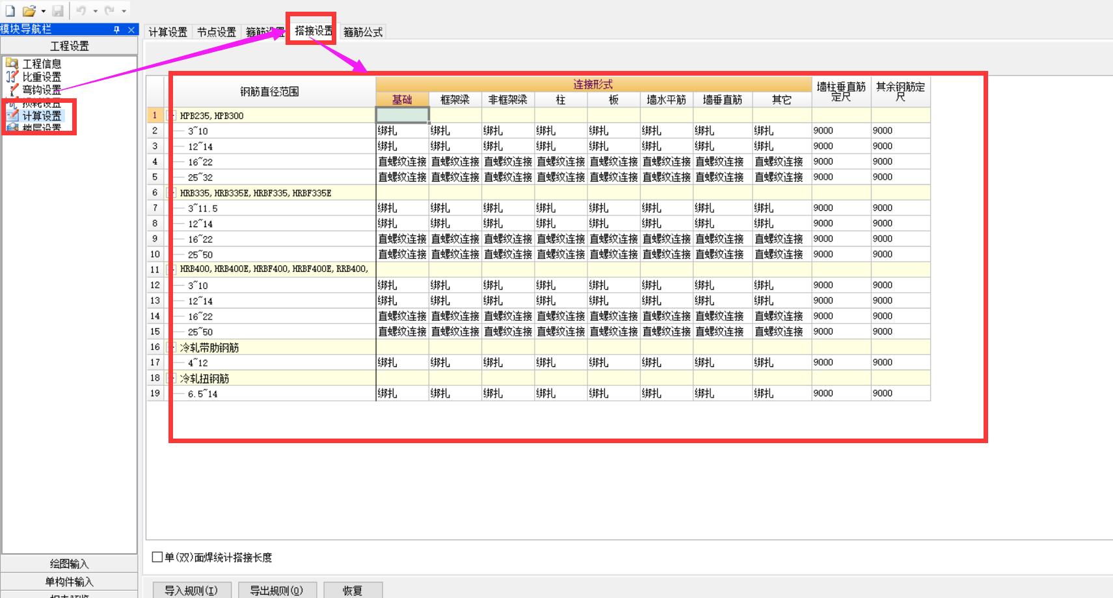Viewport: 1113px width, 598px height.
Task: Click the 4~12 diameter range row 17
Action: tap(198, 362)
